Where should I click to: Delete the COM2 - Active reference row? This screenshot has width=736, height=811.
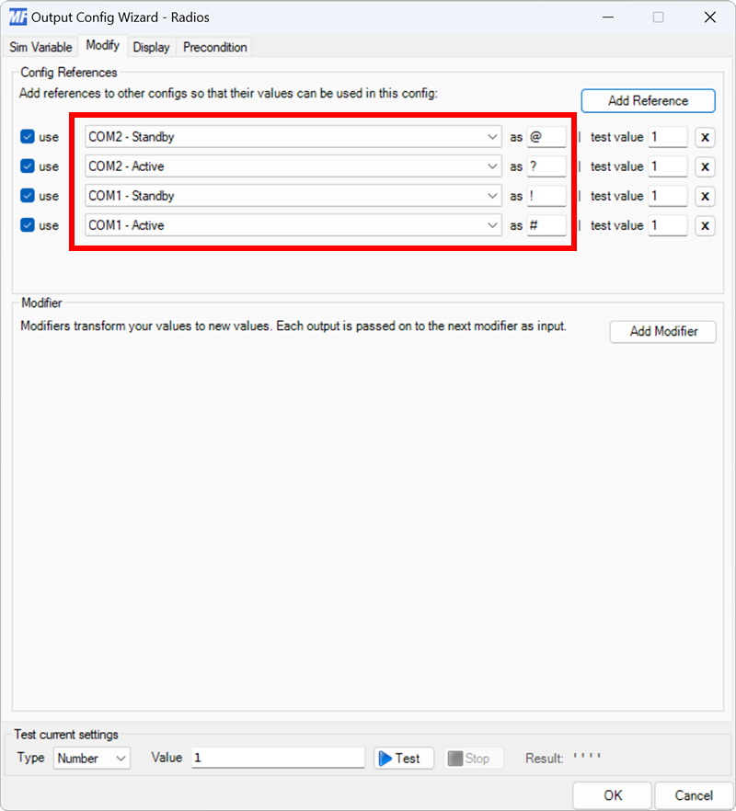(x=705, y=166)
